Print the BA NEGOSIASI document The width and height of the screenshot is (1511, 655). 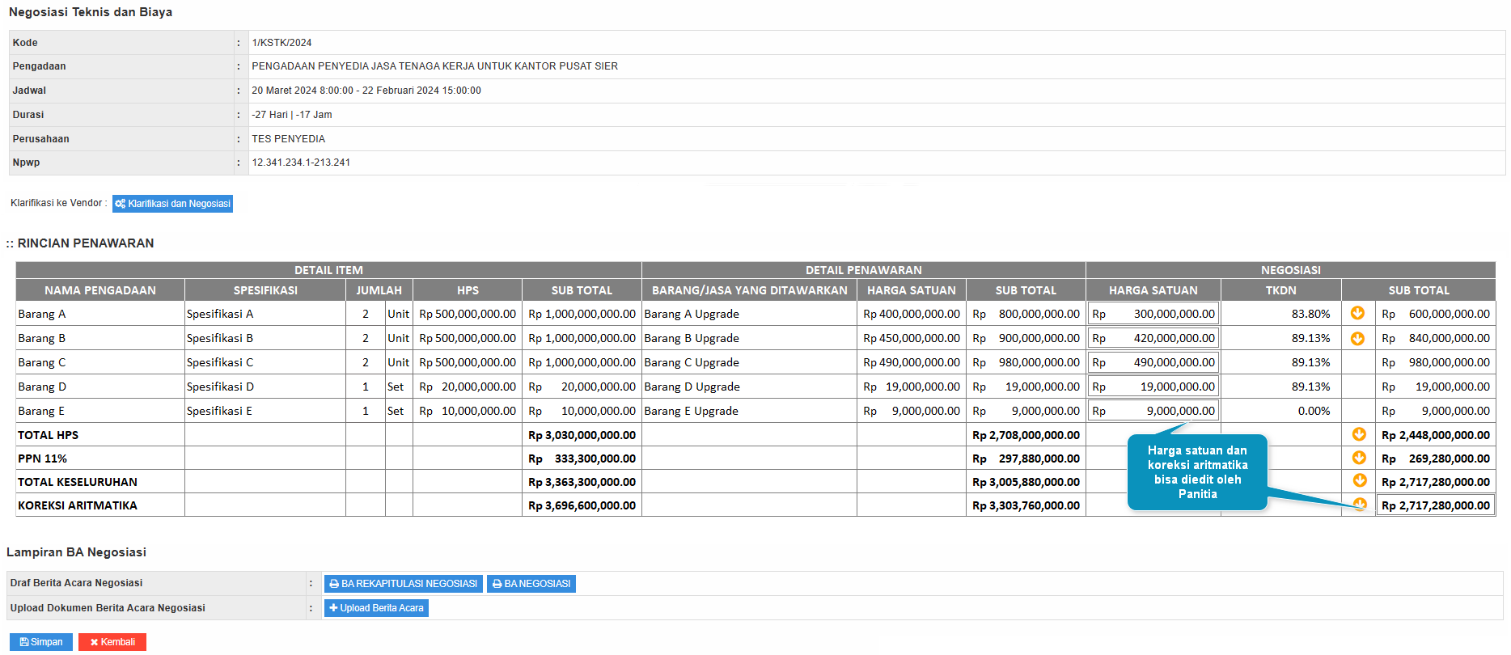tap(531, 584)
